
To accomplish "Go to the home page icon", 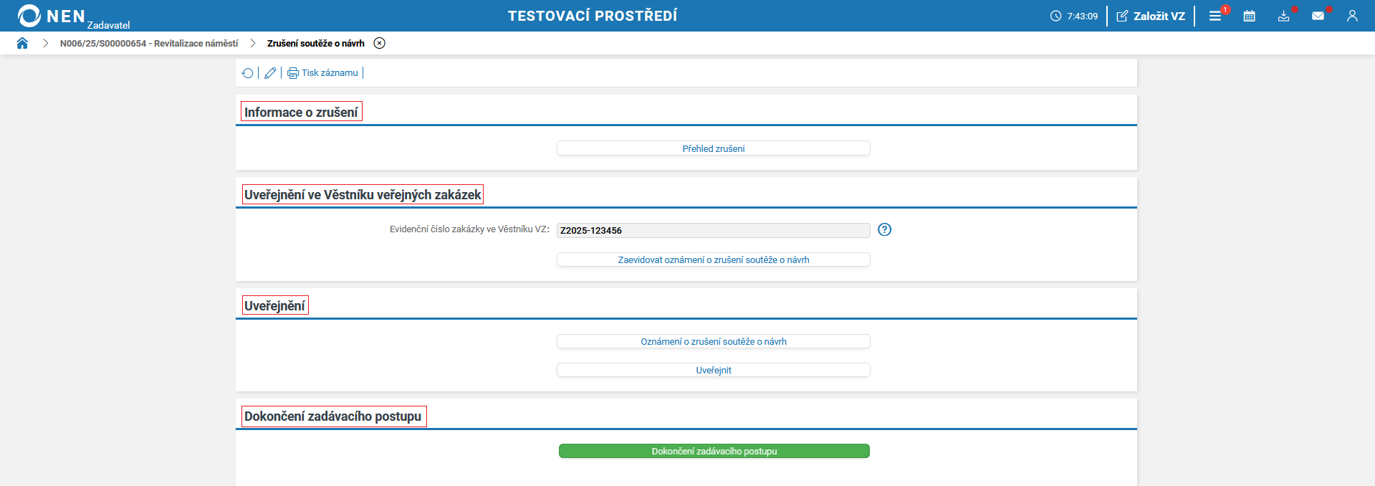I will tap(22, 43).
